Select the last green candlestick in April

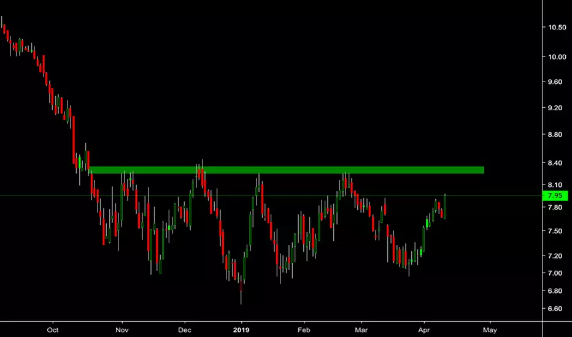(445, 206)
